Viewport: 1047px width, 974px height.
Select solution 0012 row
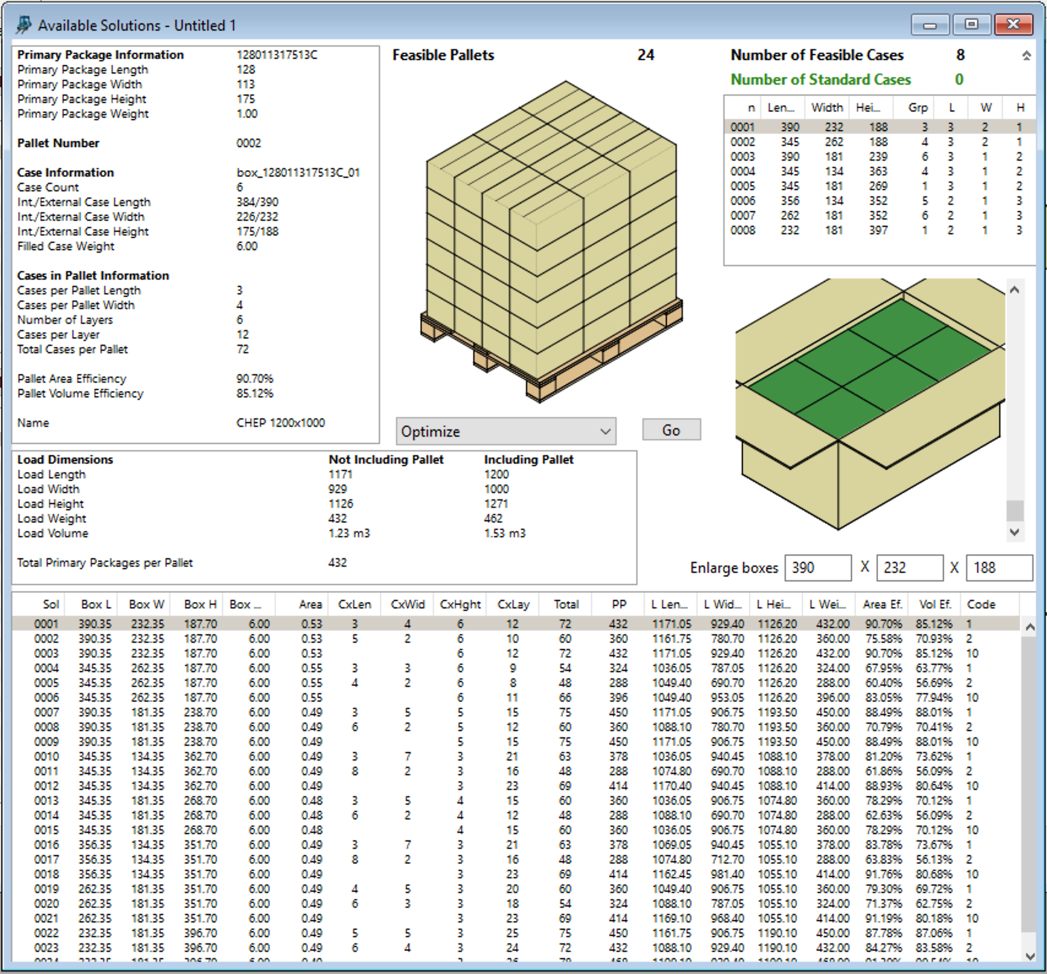click(516, 786)
